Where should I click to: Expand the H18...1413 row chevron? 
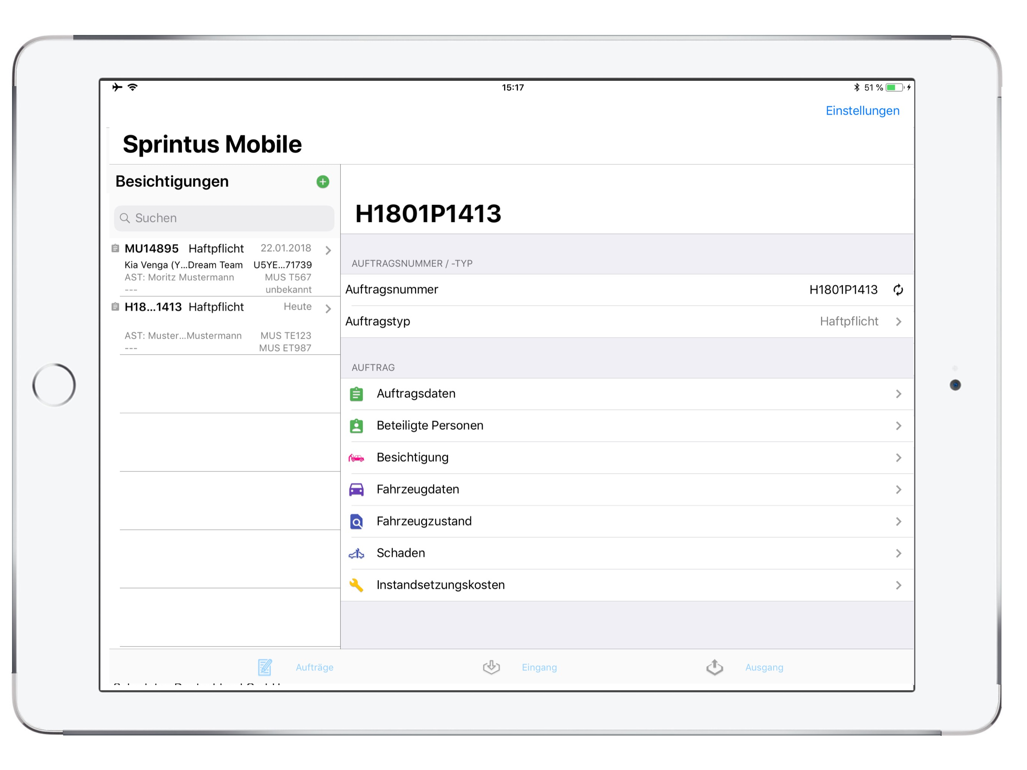[328, 309]
